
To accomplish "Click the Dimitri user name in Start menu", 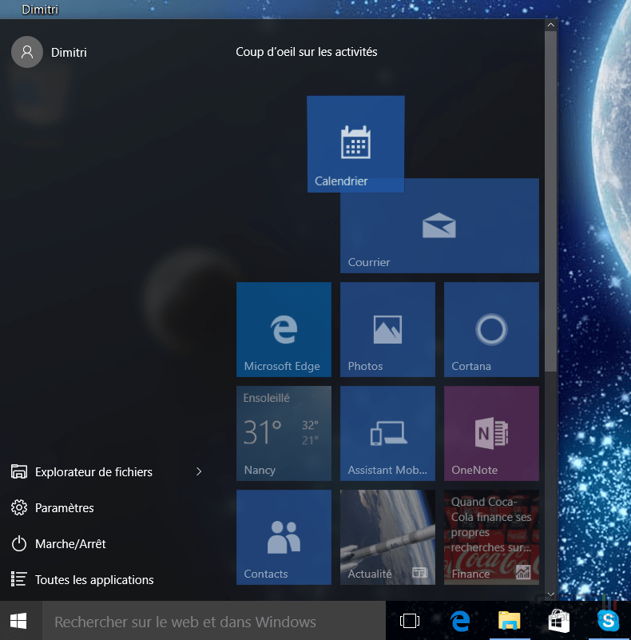I will [x=69, y=52].
